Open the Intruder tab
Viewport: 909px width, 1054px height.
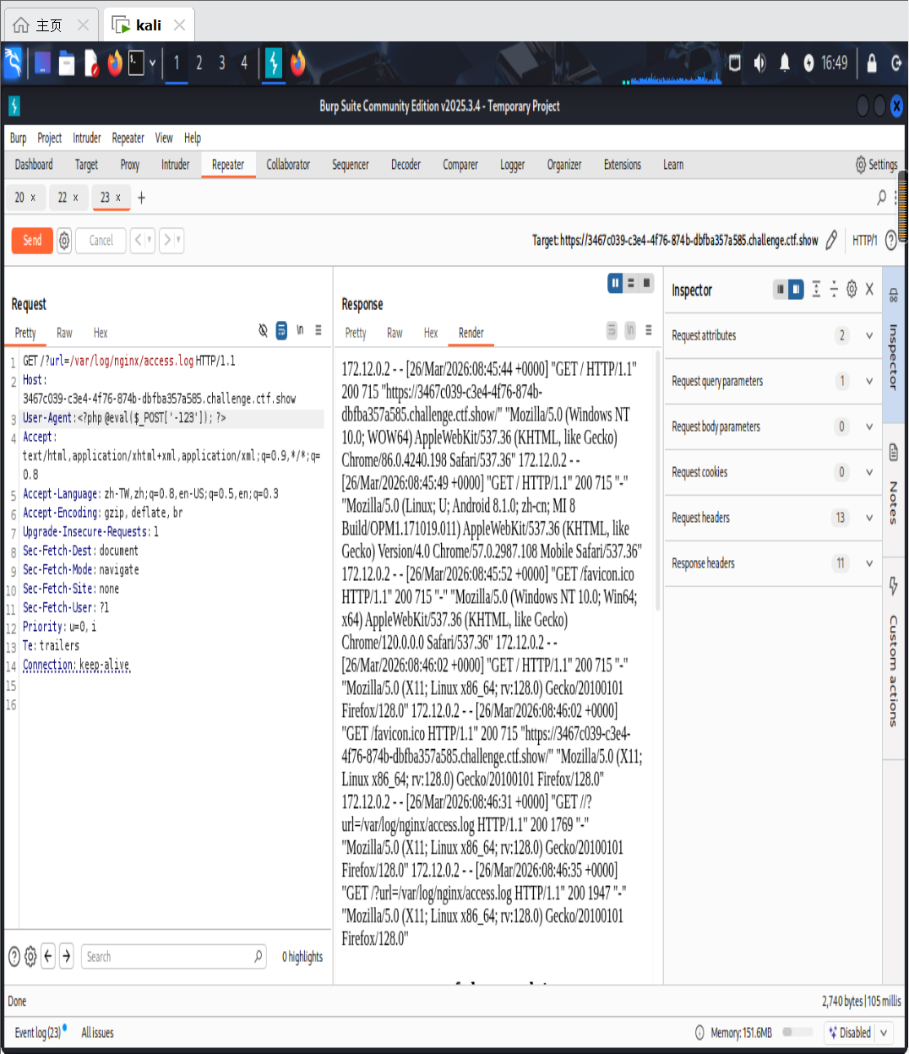[176, 165]
